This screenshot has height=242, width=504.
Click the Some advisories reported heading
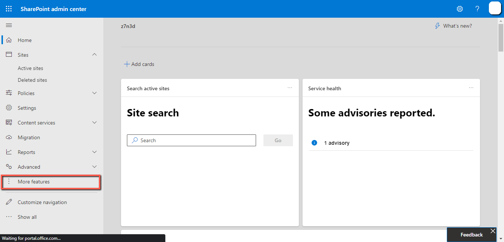372,113
